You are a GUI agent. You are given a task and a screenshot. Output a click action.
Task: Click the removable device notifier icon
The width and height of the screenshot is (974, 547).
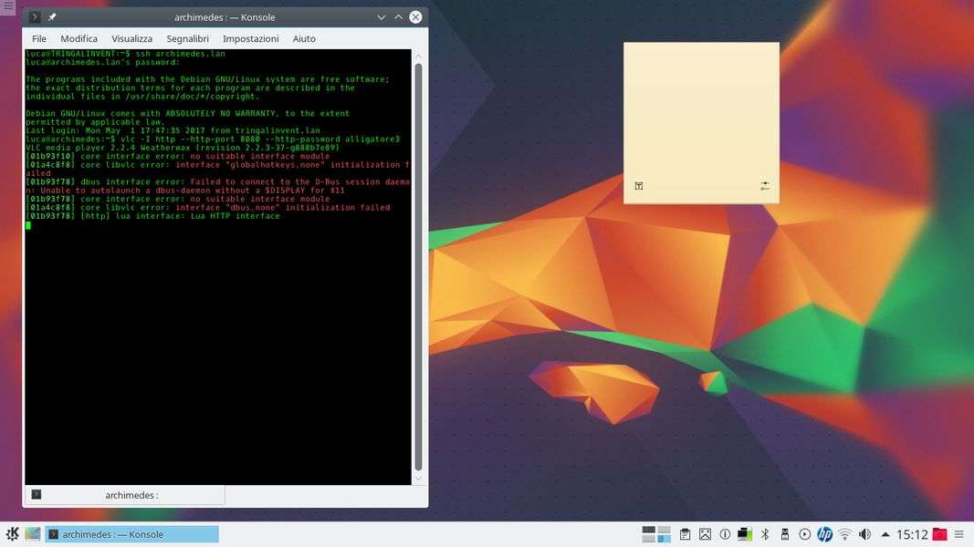784,534
